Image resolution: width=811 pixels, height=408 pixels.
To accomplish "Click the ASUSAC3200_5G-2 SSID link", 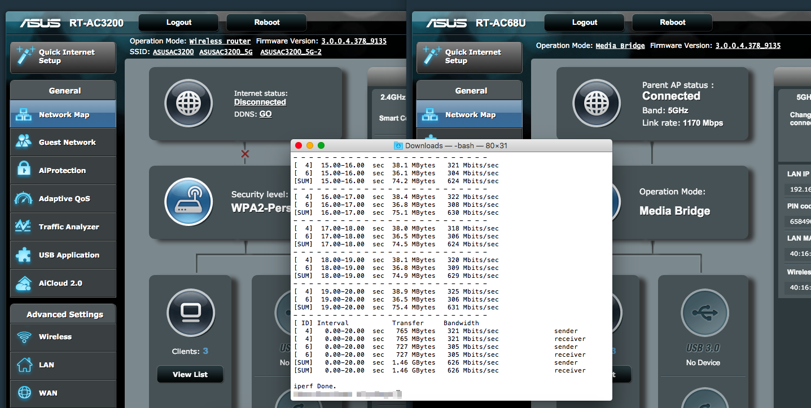I will [291, 52].
